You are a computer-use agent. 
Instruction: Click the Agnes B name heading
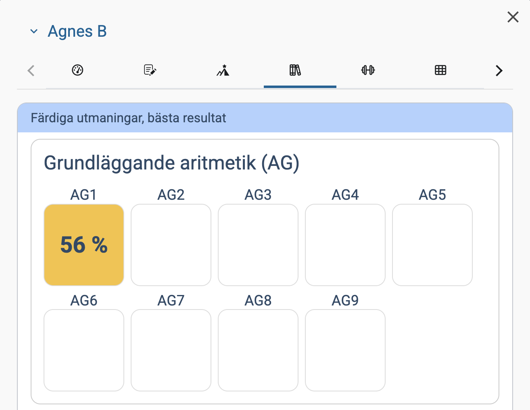tap(77, 31)
